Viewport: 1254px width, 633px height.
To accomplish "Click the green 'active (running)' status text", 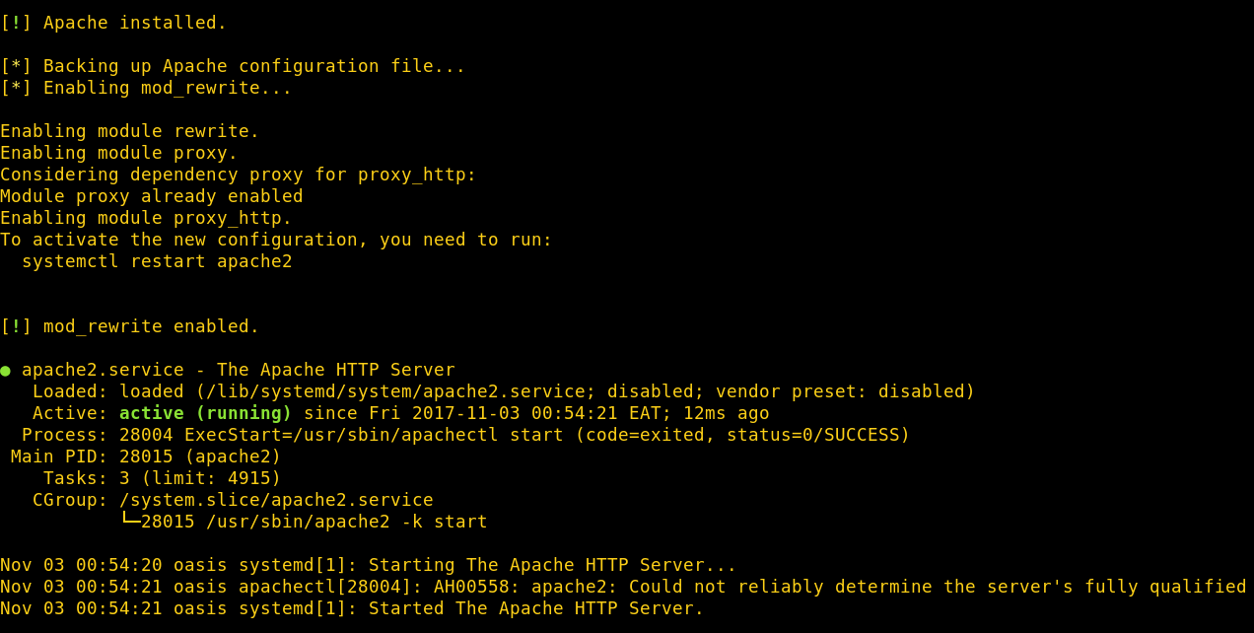I will point(206,413).
